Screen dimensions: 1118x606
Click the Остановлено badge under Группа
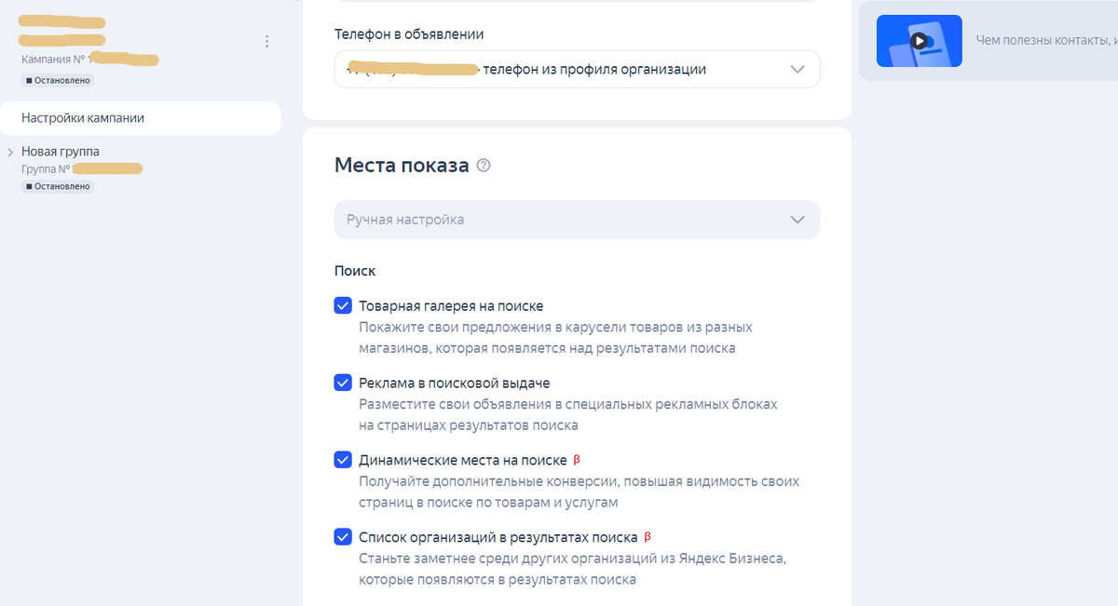click(x=58, y=186)
